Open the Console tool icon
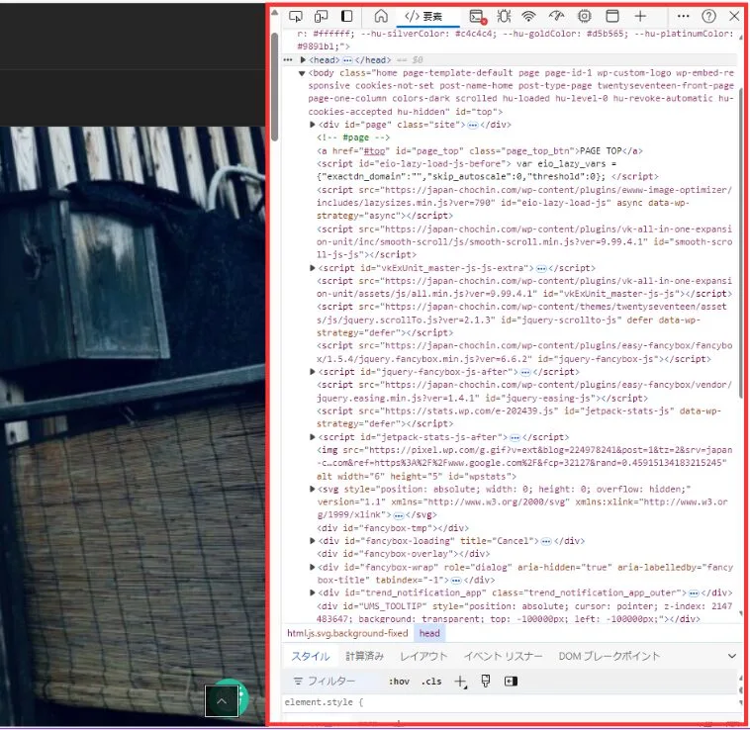This screenshot has height=730, width=750. tap(477, 17)
